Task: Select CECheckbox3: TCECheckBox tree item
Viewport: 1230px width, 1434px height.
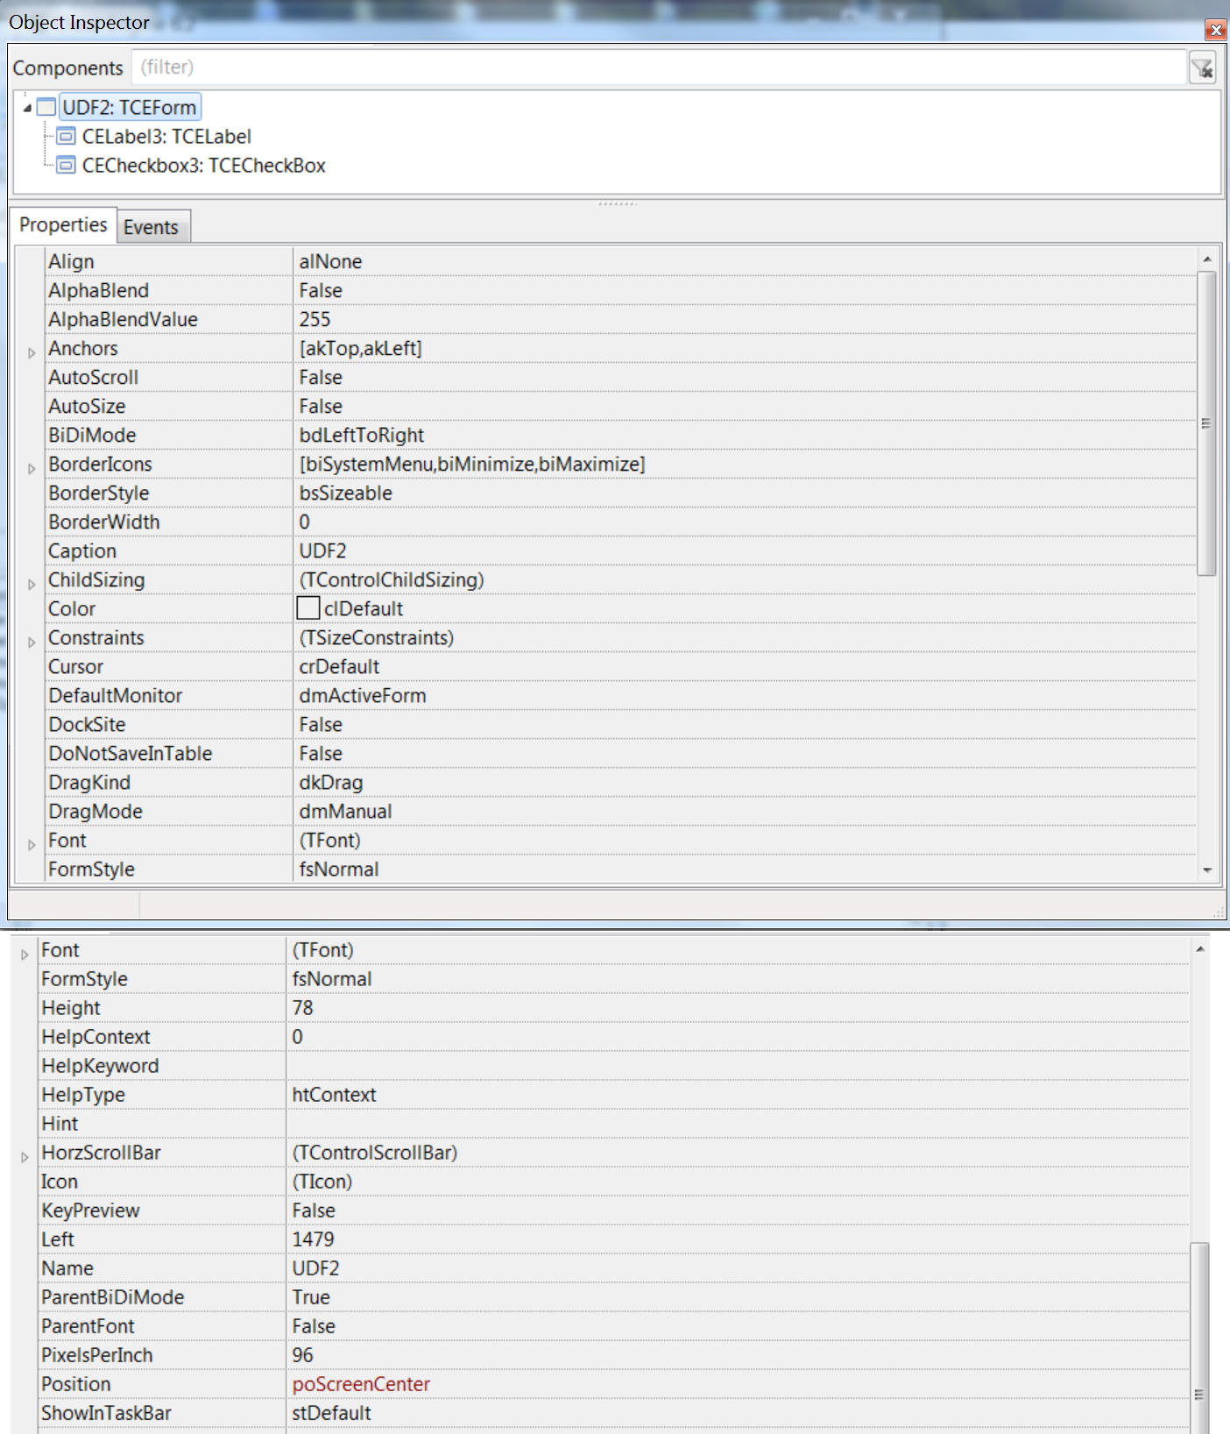Action: tap(203, 166)
